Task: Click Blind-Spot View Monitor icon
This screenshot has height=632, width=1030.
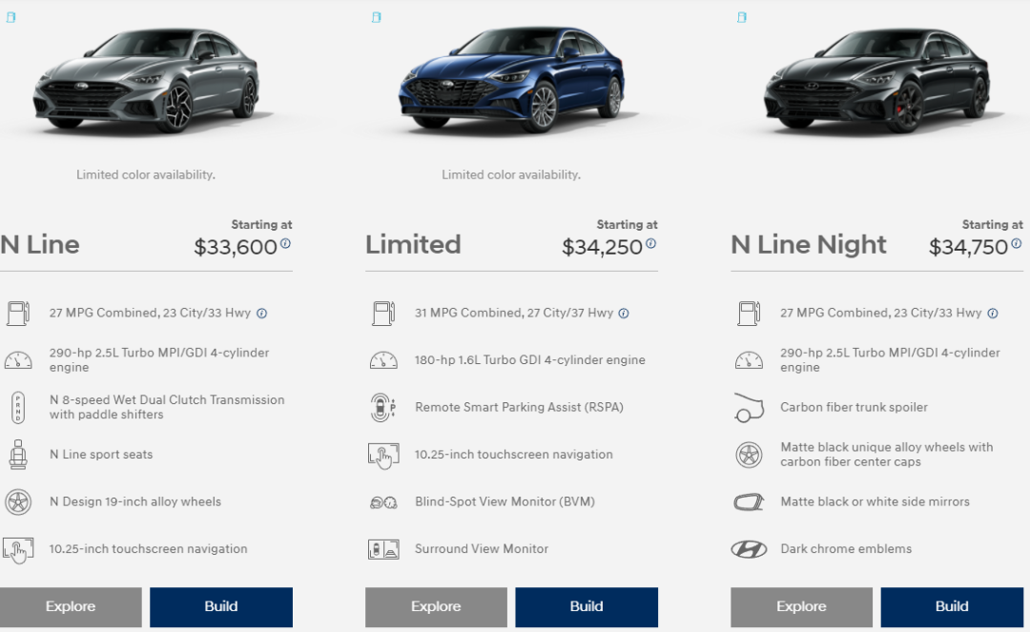Action: pyautogui.click(x=383, y=502)
